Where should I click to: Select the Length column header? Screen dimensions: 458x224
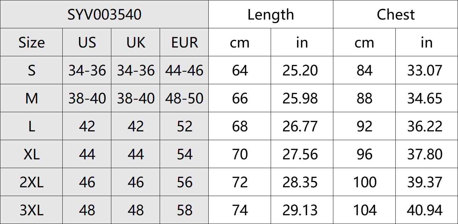pos(271,15)
